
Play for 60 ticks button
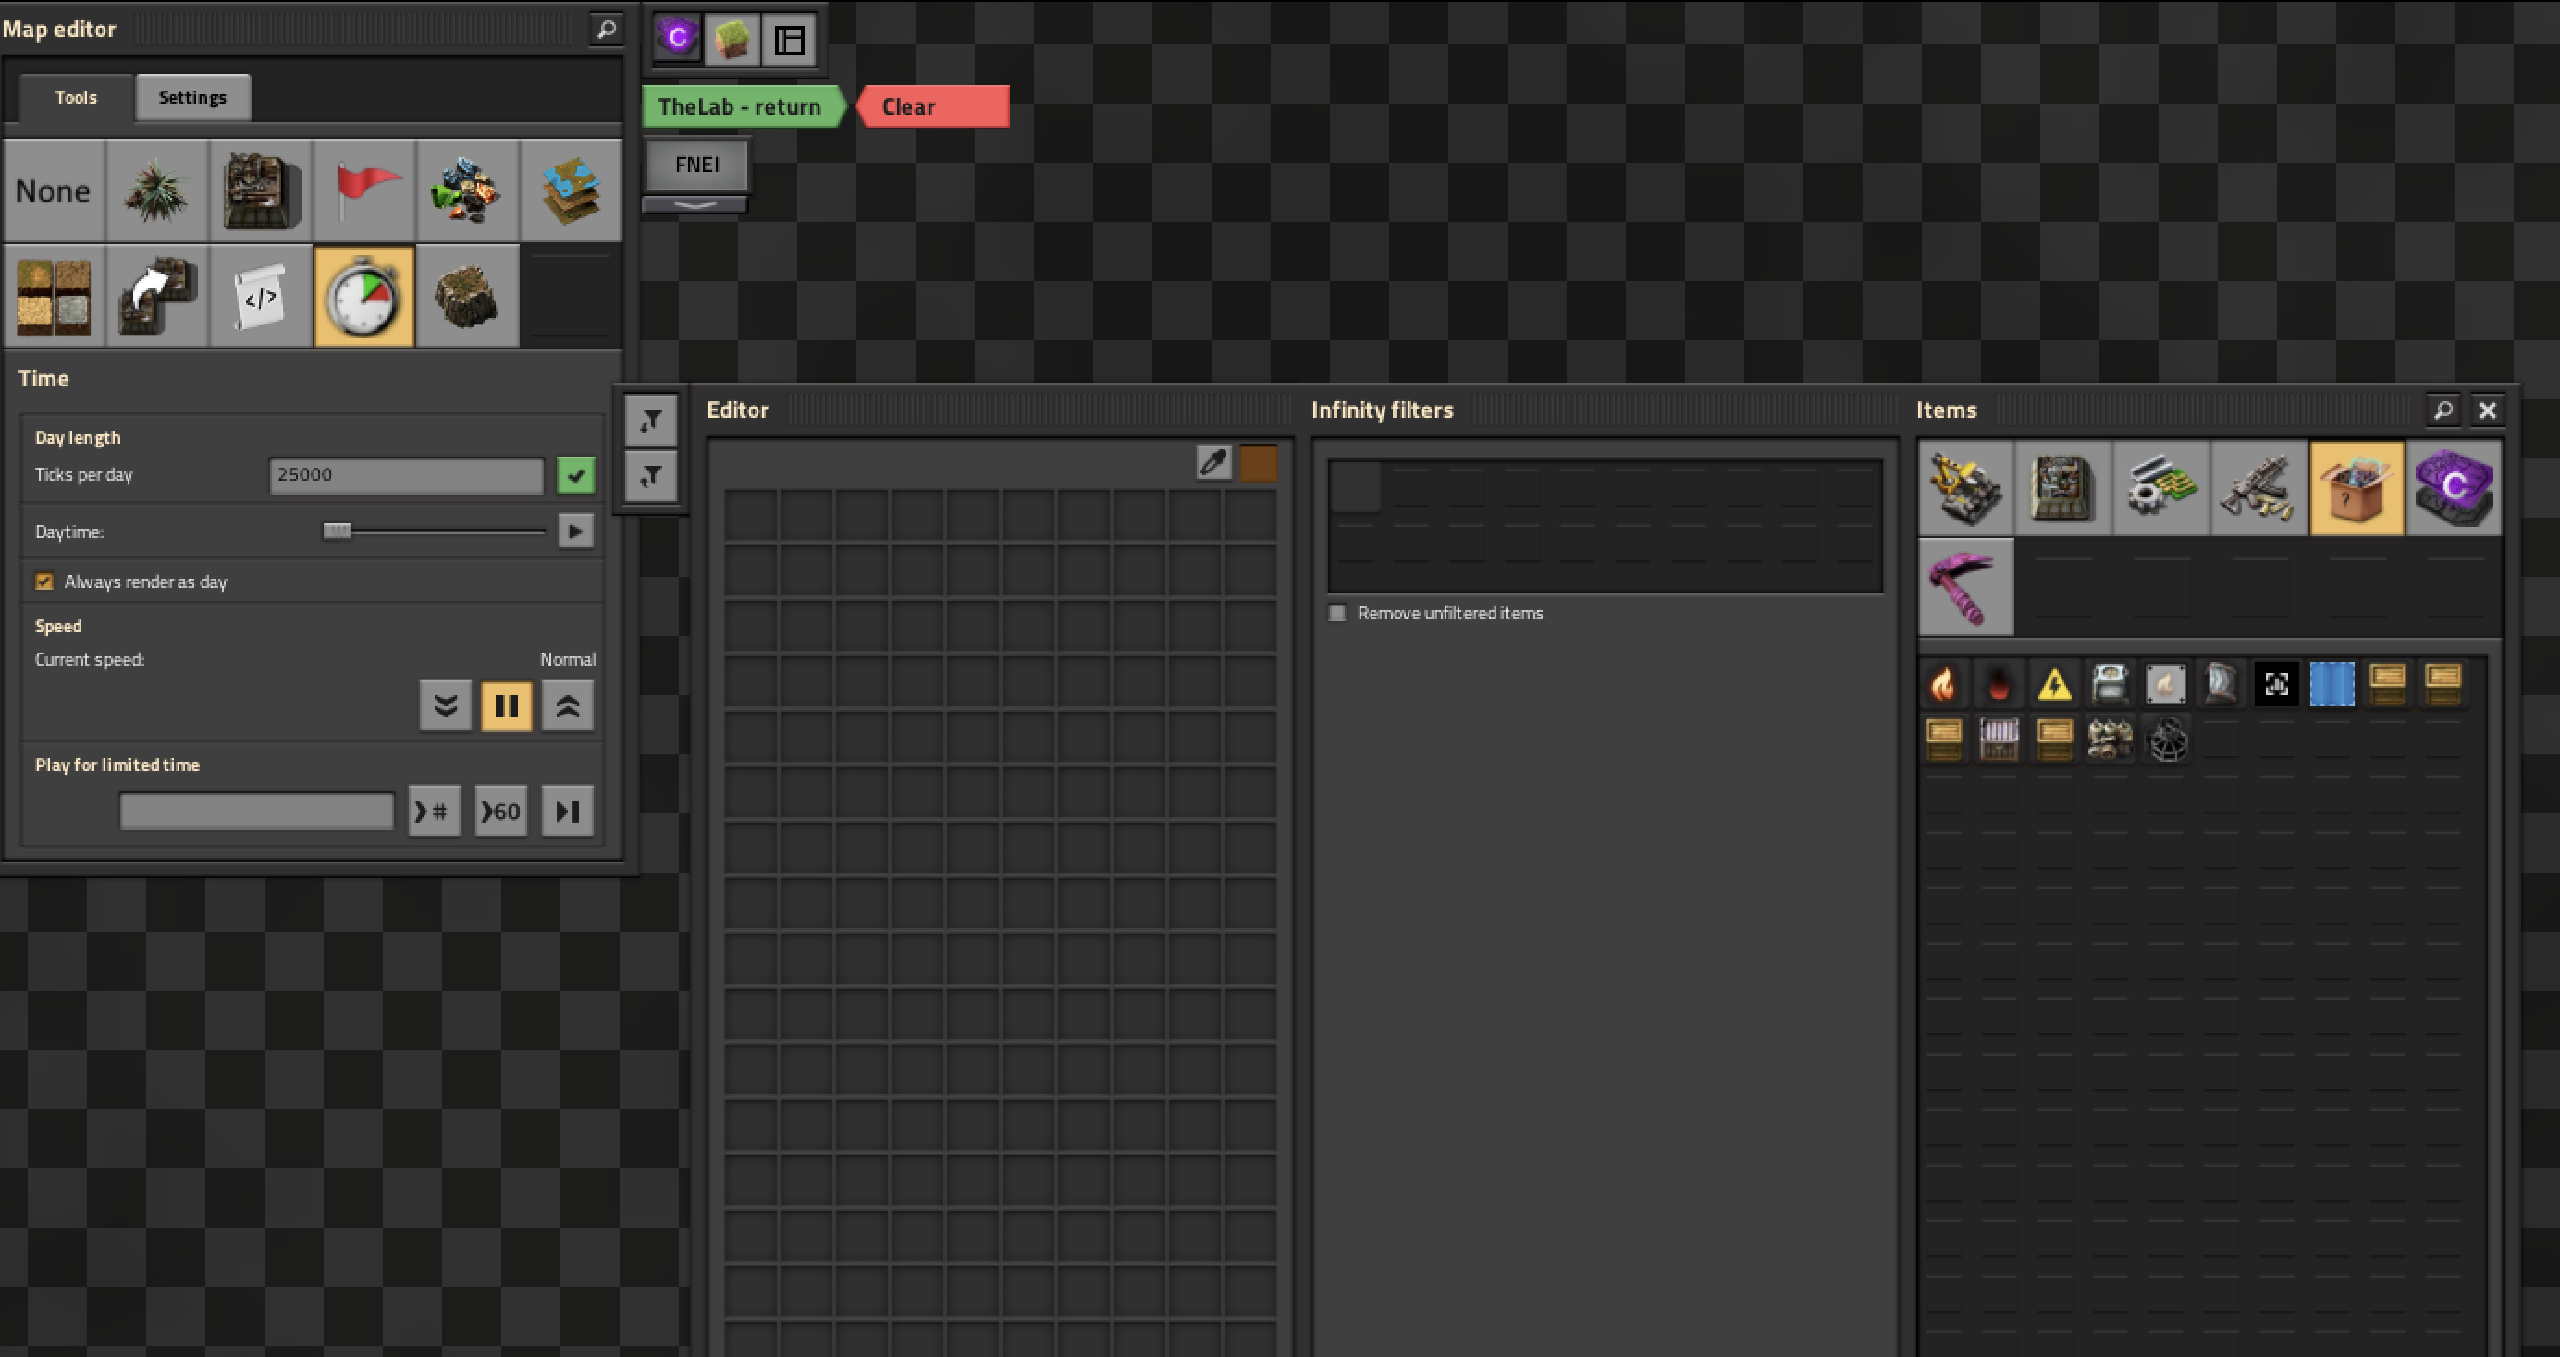(x=501, y=811)
